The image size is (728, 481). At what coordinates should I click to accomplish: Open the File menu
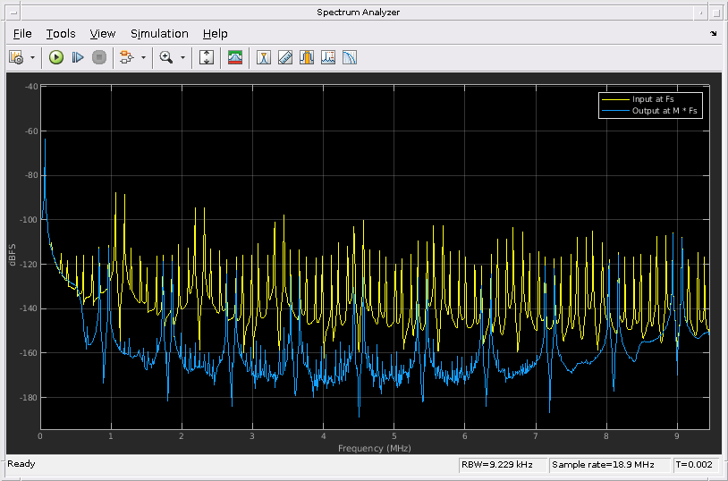point(22,33)
